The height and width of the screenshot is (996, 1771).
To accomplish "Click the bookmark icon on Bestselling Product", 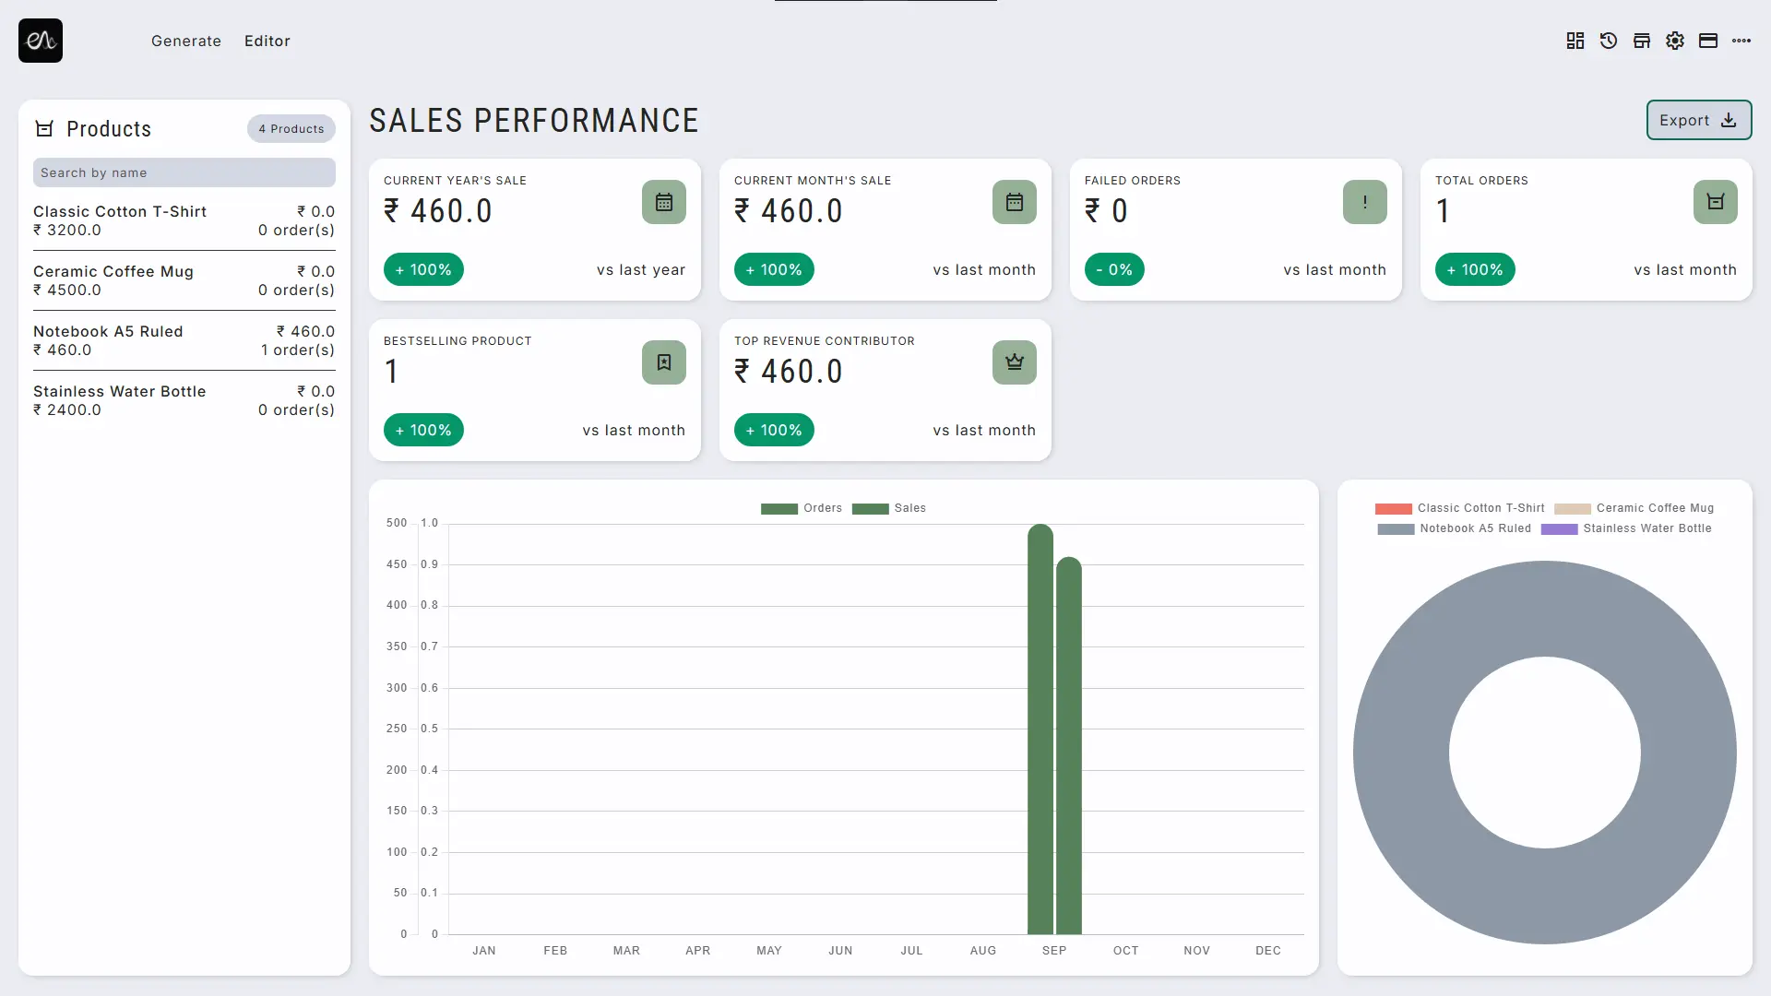I will 664,362.
